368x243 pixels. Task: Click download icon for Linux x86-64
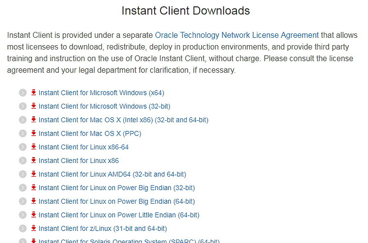[x=33, y=147]
